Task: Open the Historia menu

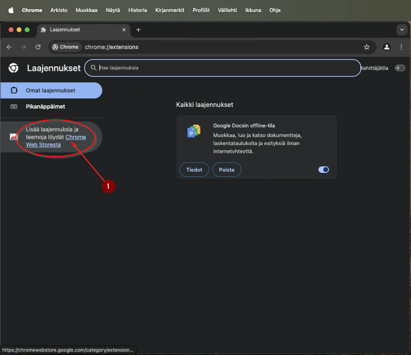Action: pyautogui.click(x=137, y=10)
